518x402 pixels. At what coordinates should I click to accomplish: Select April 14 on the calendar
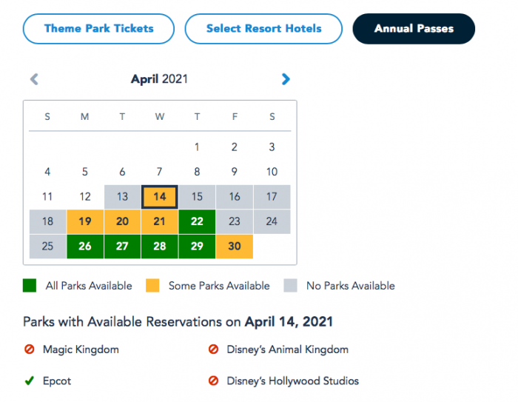160,197
